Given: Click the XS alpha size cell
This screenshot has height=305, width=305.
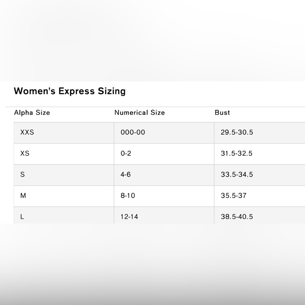Looking at the screenshot, I should coord(64,154).
